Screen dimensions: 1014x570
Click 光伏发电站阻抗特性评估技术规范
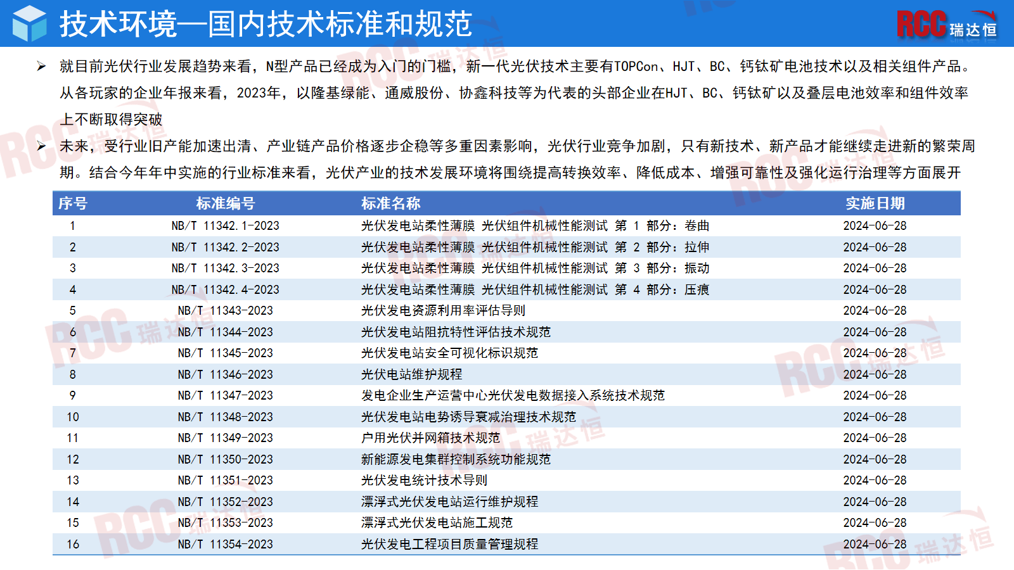[x=456, y=332]
